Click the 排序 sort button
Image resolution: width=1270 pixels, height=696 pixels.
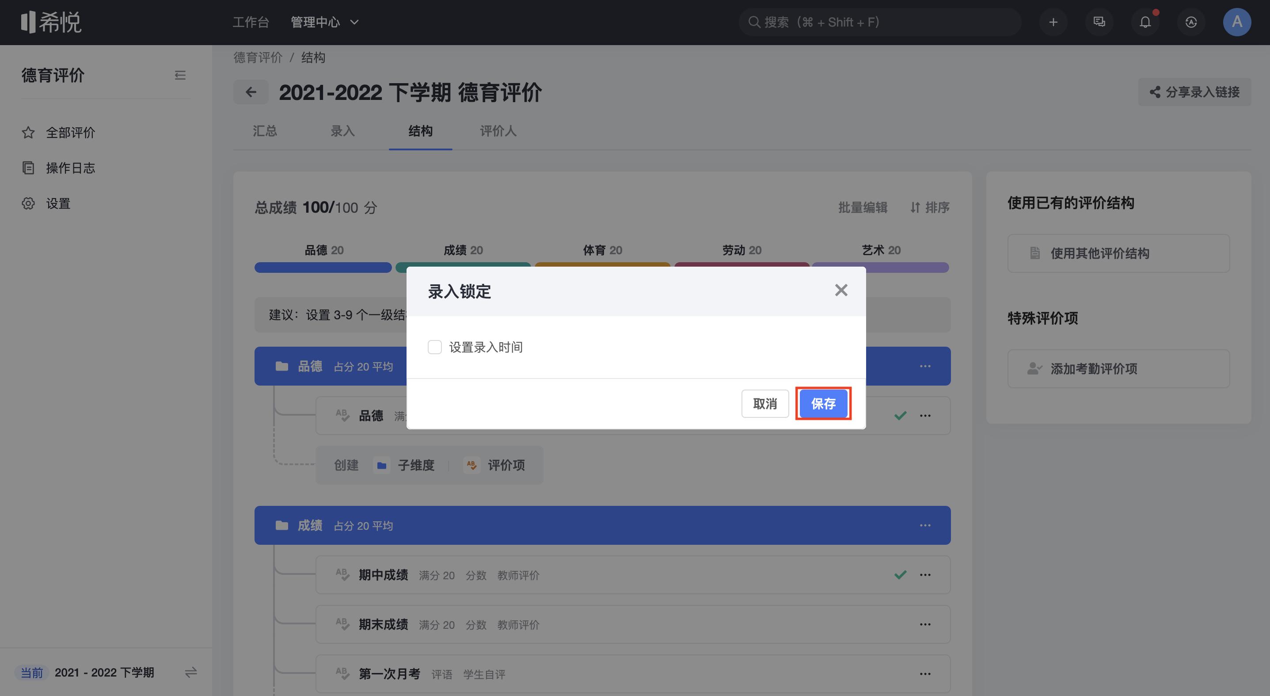point(929,207)
